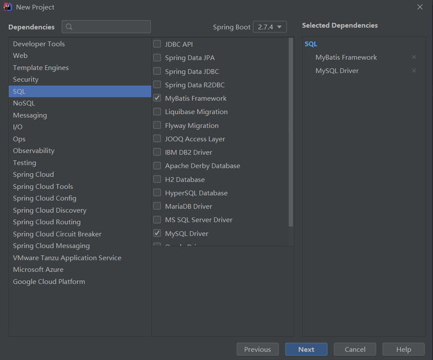Check Liquibase Migration dependency

pyautogui.click(x=157, y=112)
